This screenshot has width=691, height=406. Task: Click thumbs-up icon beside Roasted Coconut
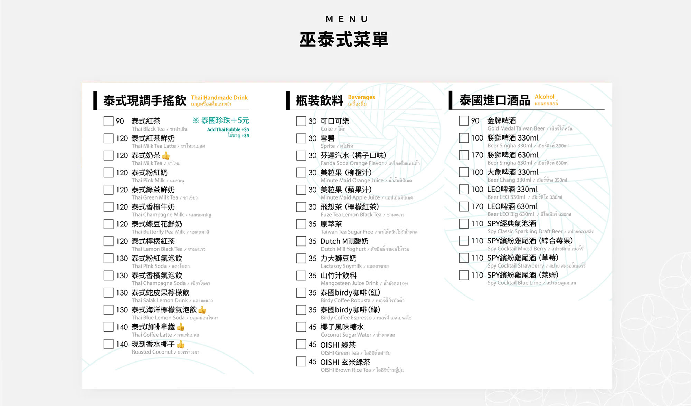181,344
